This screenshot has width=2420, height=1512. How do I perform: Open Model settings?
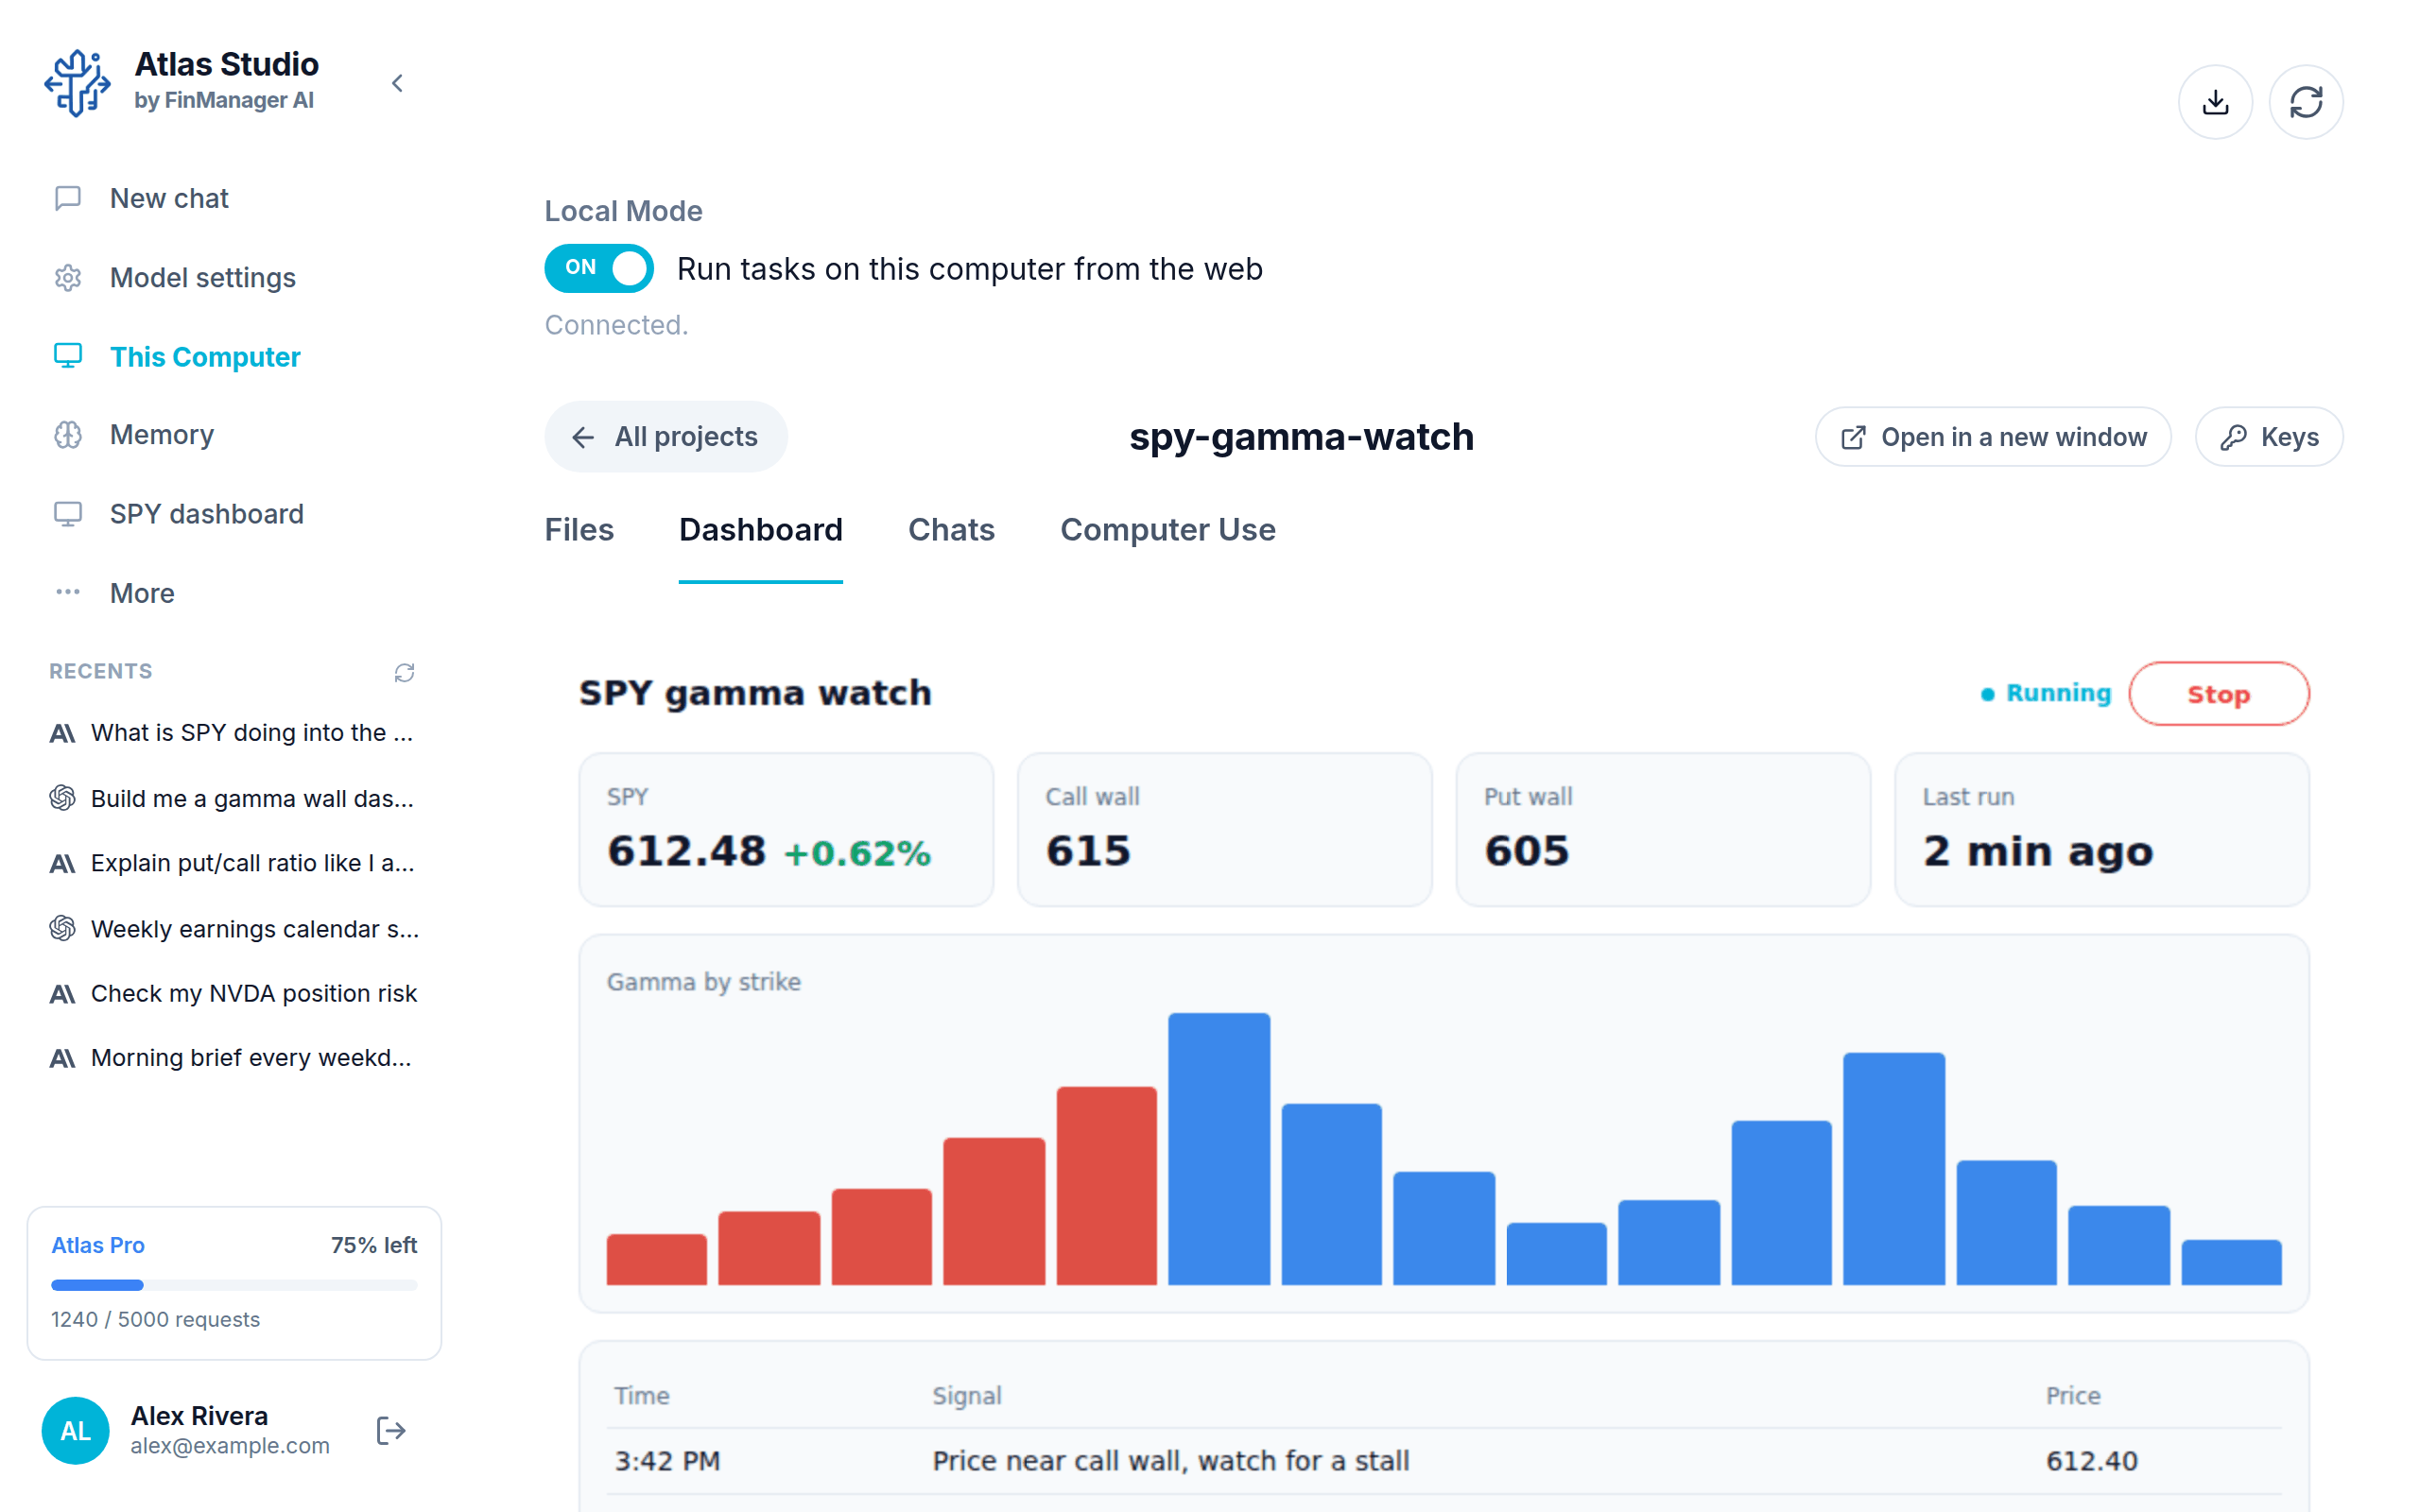pyautogui.click(x=235, y=277)
